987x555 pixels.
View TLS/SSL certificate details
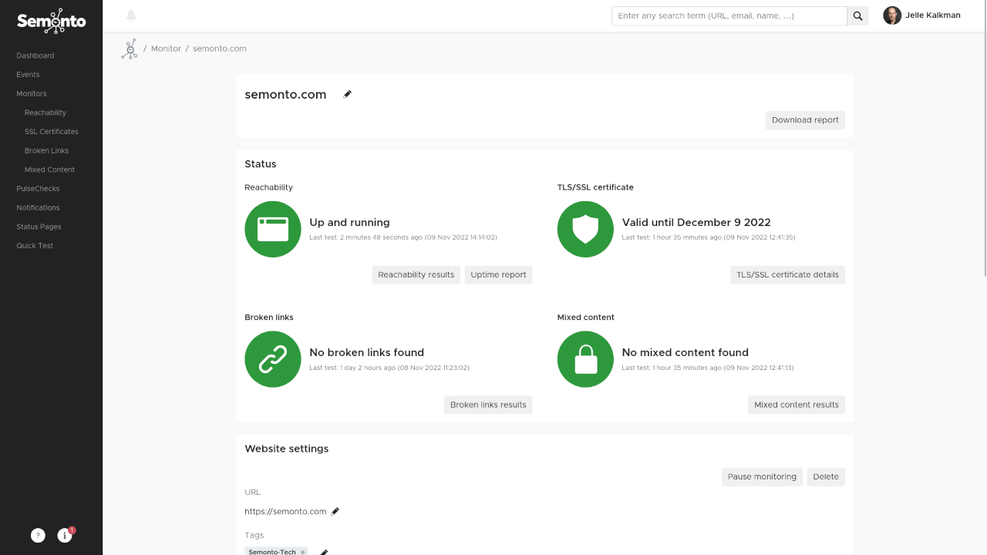click(x=787, y=275)
